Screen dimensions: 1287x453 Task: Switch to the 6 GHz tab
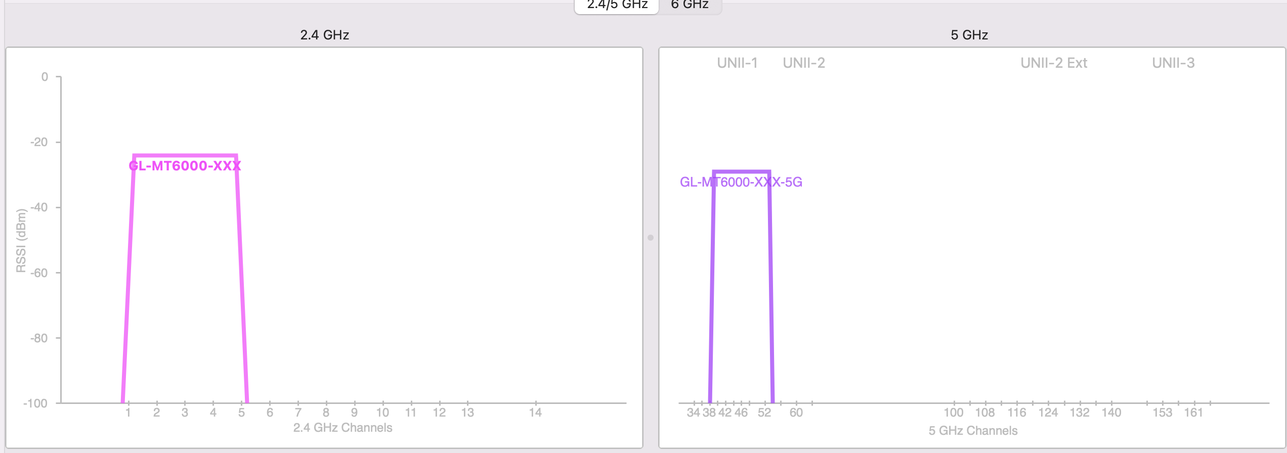690,5
